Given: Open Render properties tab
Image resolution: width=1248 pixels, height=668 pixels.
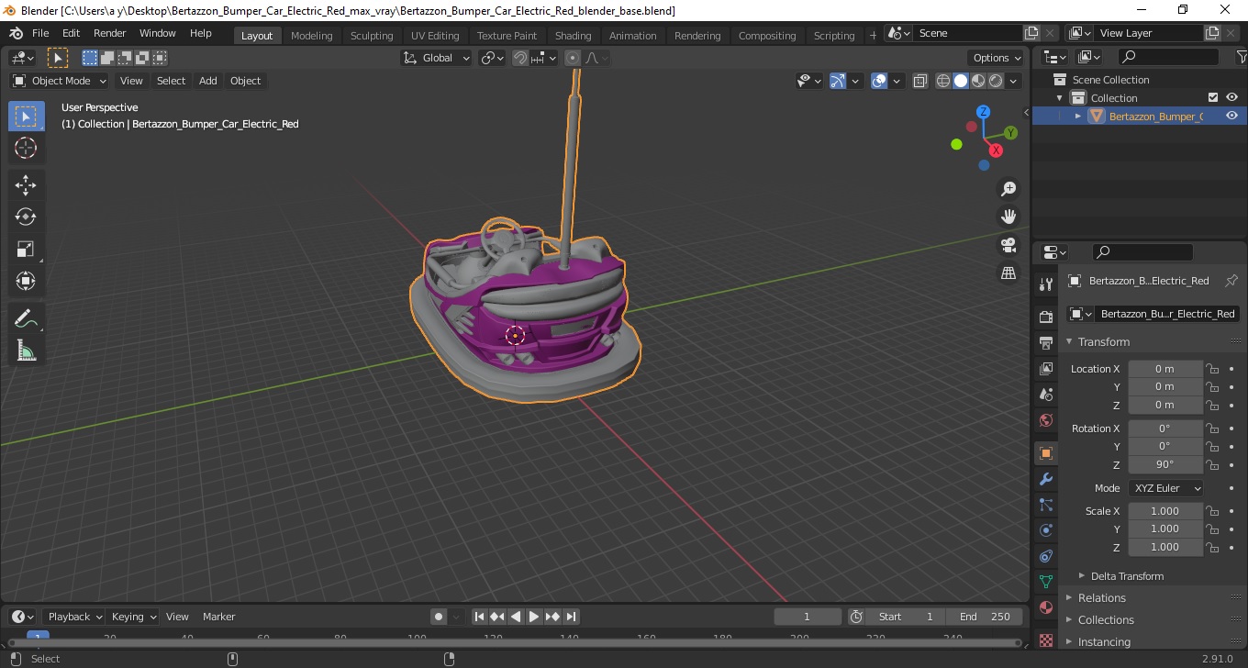Looking at the screenshot, I should tap(1045, 317).
